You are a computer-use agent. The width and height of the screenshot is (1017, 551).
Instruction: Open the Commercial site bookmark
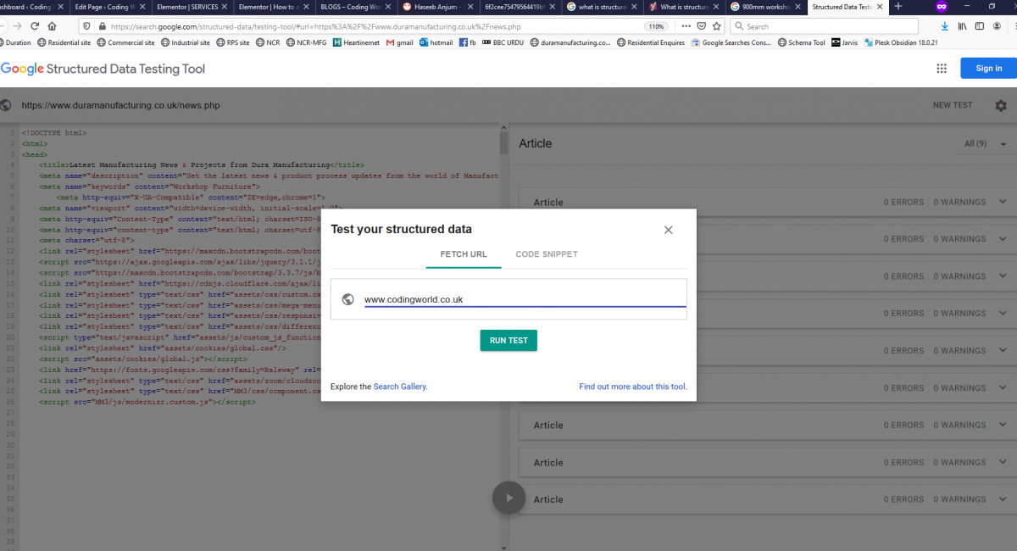pyautogui.click(x=126, y=42)
